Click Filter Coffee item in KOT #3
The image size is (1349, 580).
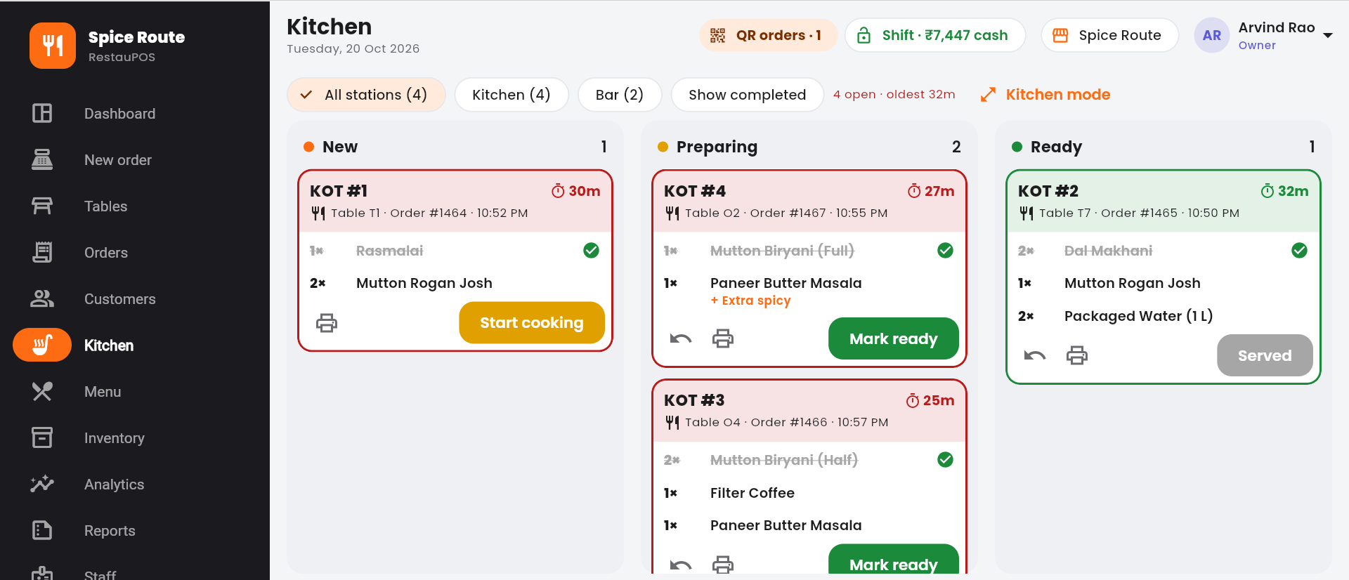(752, 493)
